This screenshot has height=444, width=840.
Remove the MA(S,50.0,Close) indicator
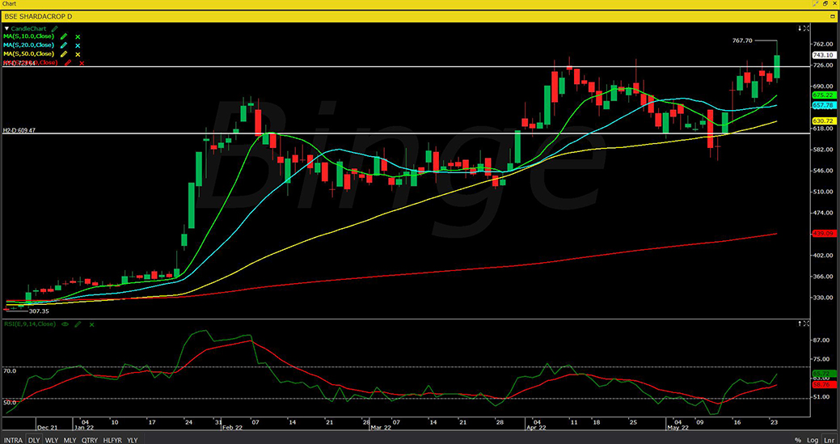pos(78,55)
